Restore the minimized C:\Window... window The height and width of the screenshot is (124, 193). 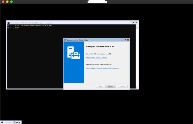14,122
